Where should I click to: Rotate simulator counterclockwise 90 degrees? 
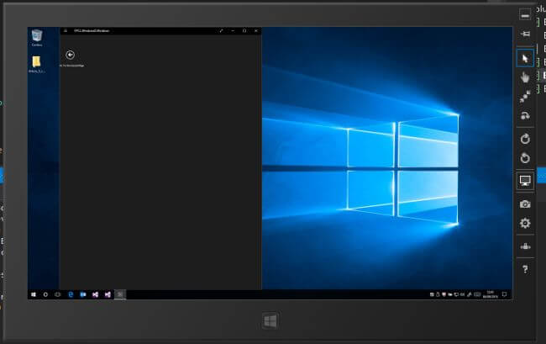tap(525, 158)
